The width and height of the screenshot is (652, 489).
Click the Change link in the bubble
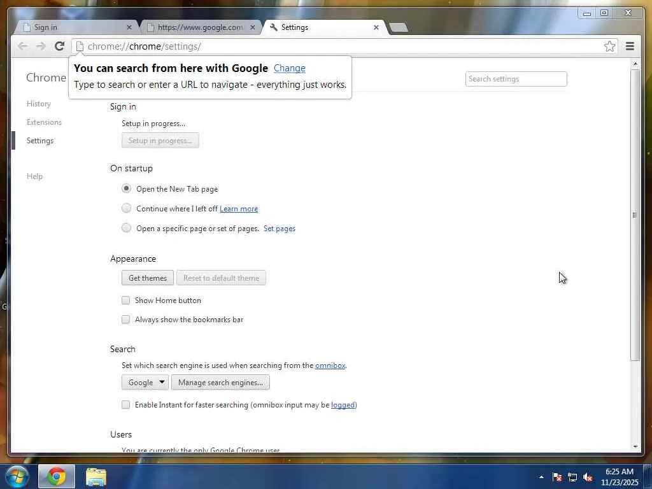click(290, 68)
